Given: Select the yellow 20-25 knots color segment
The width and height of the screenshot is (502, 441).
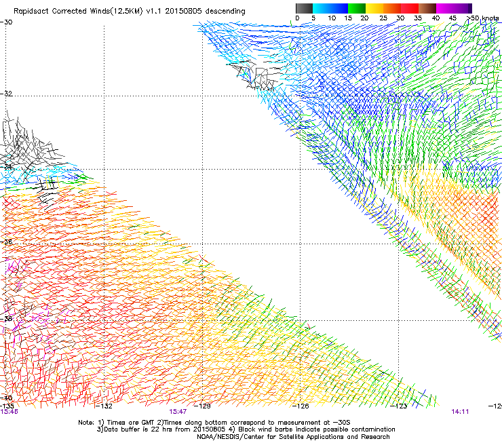Looking at the screenshot, I should (x=374, y=8).
